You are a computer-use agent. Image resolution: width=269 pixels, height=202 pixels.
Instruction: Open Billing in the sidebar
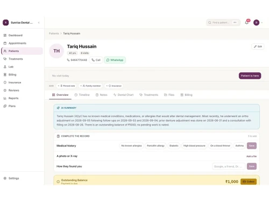coord(22,74)
